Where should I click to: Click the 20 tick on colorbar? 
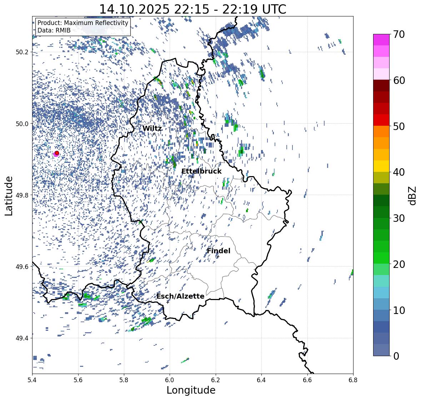tap(399, 264)
